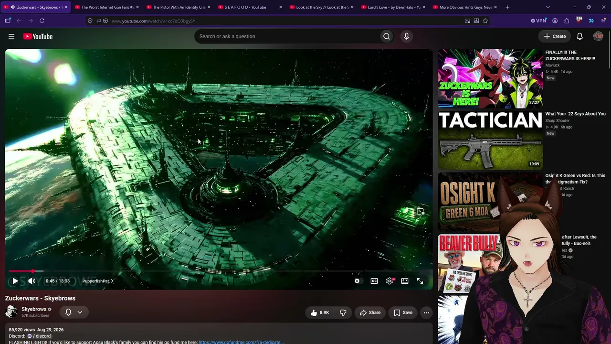
Task: Enter fullscreen video mode
Action: click(x=420, y=281)
